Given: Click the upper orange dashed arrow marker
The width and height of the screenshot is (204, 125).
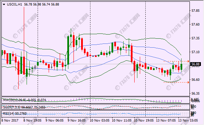Looking at the screenshot, I should (x=188, y=61).
